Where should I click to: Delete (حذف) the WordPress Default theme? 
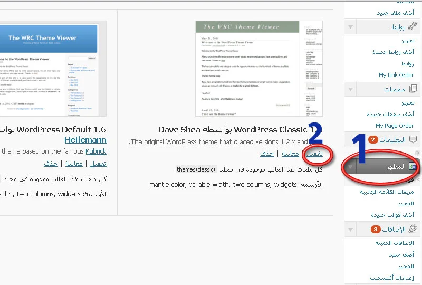tap(51, 164)
